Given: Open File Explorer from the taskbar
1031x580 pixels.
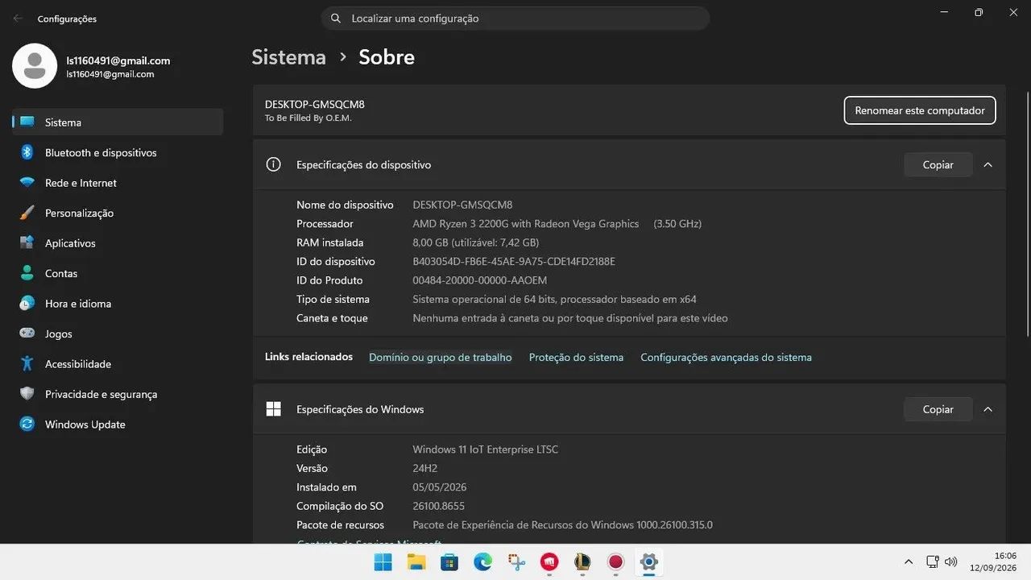Looking at the screenshot, I should 416,562.
